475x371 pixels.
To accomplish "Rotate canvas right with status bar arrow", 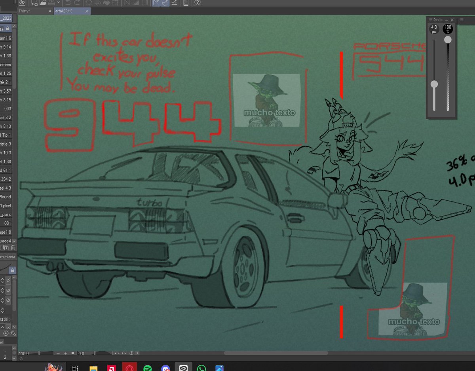I will pyautogui.click(x=124, y=353).
